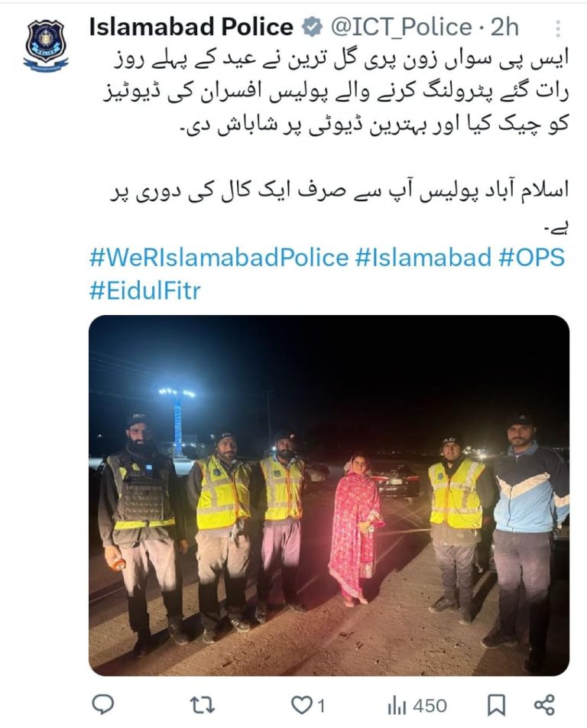
Task: Click the 450 view count number
Action: [430, 706]
